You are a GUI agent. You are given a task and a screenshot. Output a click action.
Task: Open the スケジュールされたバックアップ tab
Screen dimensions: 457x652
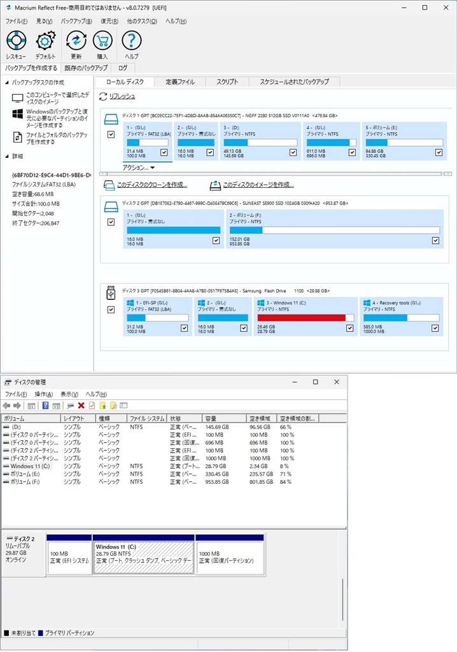[295, 82]
